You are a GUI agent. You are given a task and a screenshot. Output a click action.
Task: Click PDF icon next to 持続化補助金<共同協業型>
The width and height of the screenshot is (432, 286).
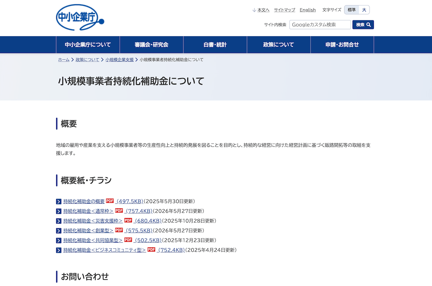128,240
